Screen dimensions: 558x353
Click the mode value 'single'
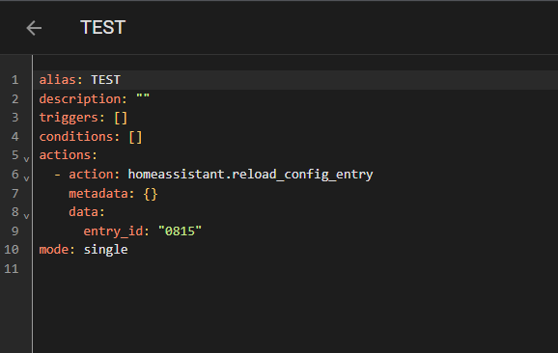click(x=105, y=250)
